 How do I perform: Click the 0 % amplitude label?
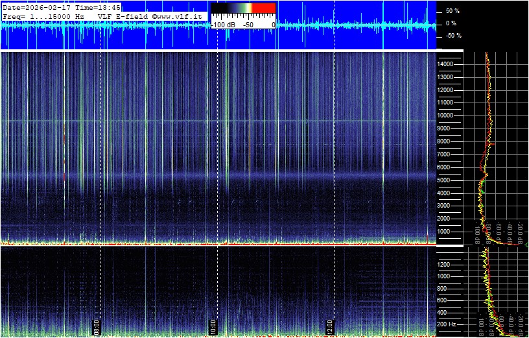[x=452, y=23]
